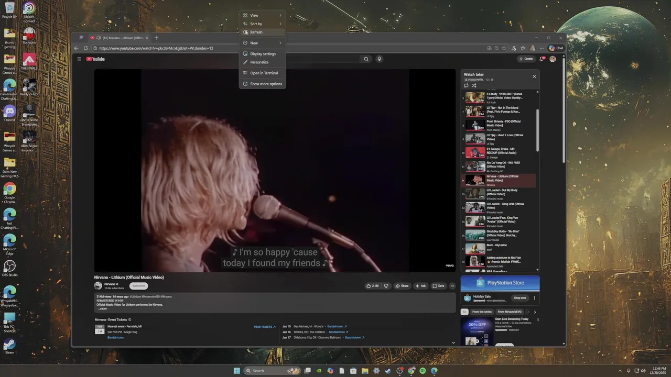Close the Nirvana Lithium browser tab

pos(147,38)
